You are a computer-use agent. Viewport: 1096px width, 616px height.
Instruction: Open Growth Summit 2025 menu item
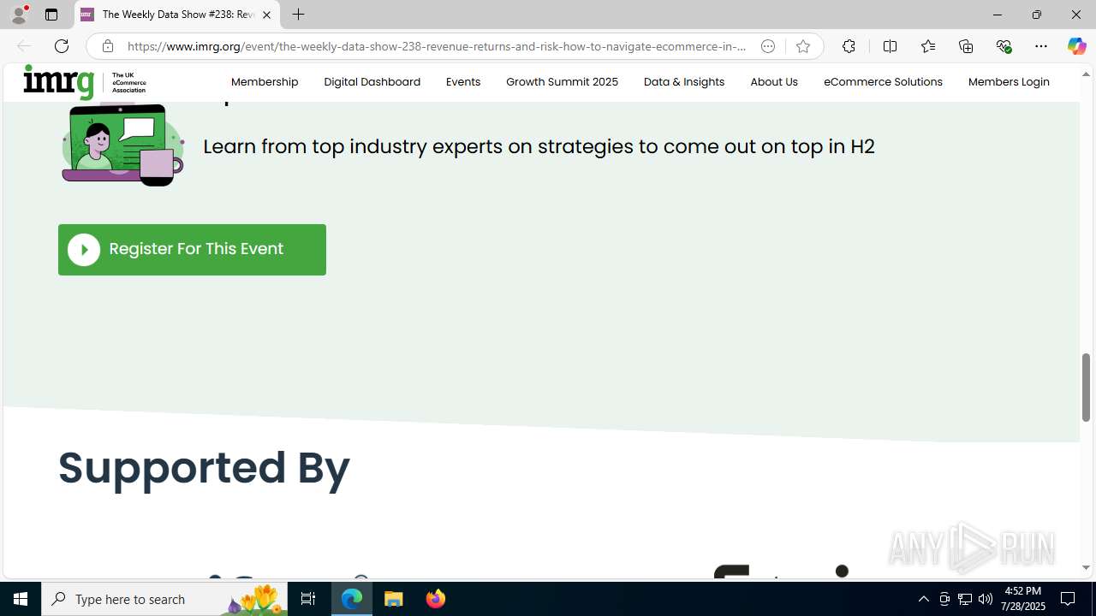pos(562,82)
